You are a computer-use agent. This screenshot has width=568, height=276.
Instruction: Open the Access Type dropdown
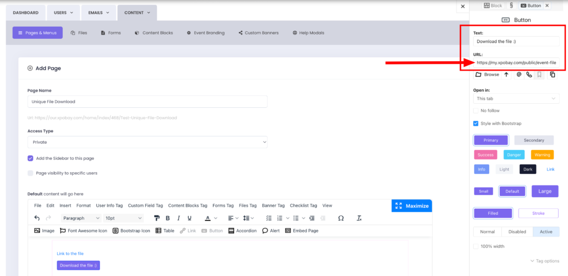click(x=148, y=142)
